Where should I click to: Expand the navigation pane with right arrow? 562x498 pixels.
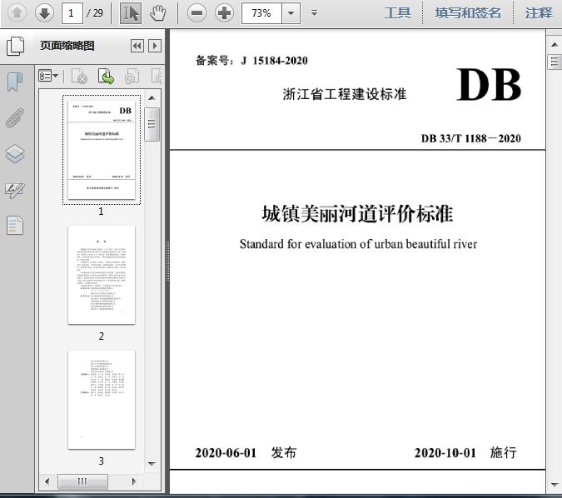tap(155, 46)
